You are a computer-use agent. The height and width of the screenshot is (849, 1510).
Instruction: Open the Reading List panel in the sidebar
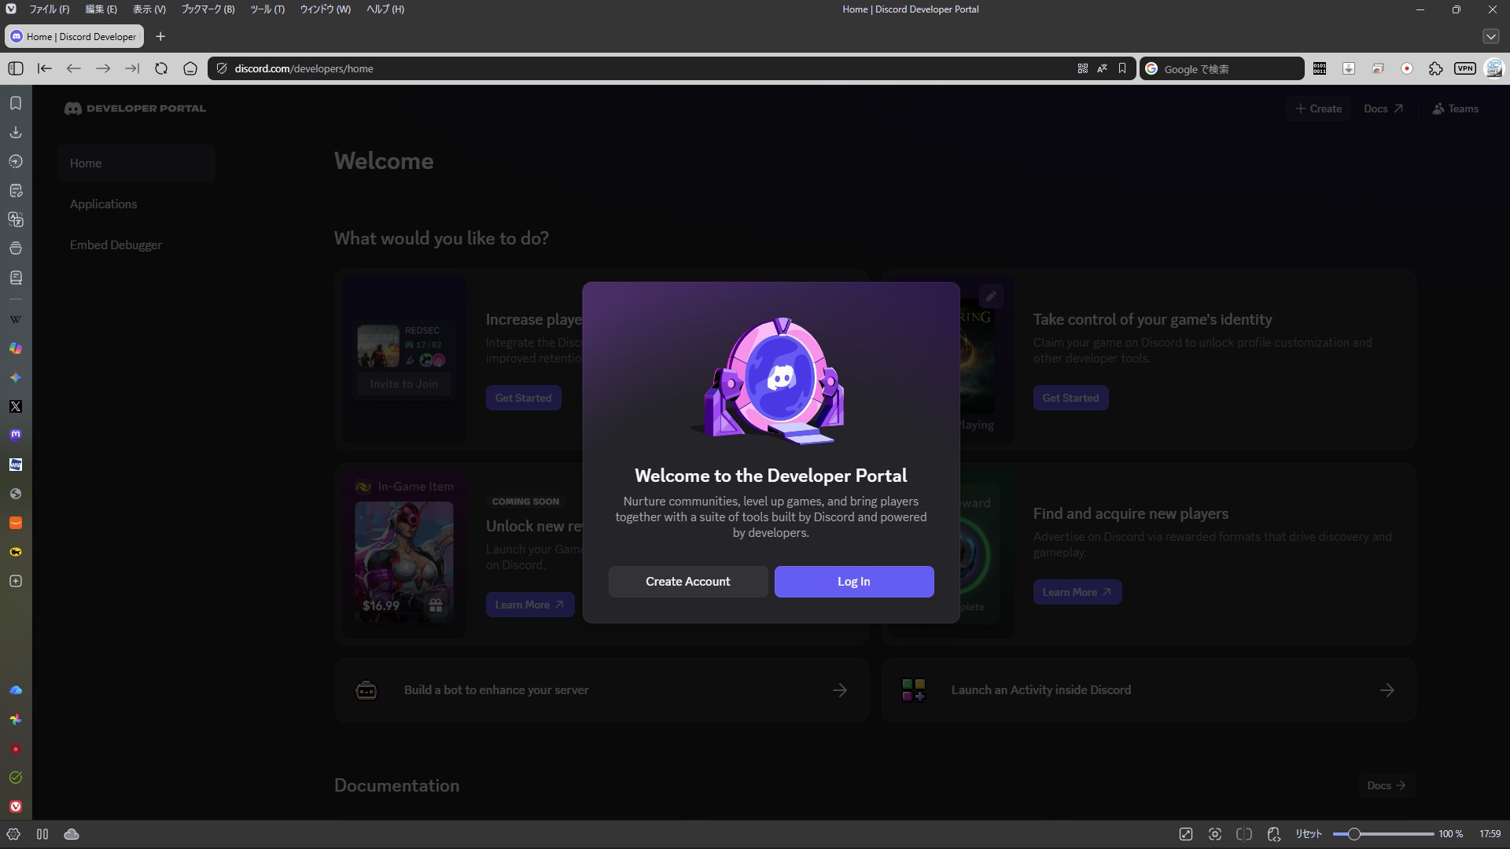pyautogui.click(x=16, y=277)
